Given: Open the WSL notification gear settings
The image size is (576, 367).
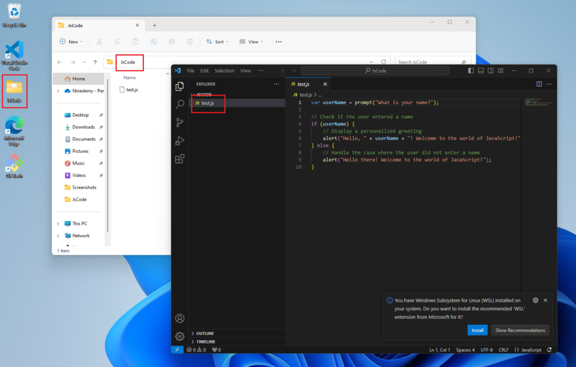Looking at the screenshot, I should click(x=535, y=300).
